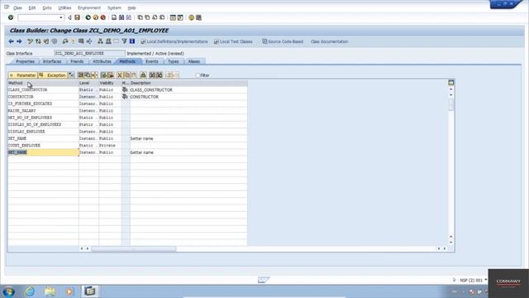The height and width of the screenshot is (298, 529).
Task: Select the DISPLAY_EMPLOYEE method cell
Action: (x=43, y=132)
